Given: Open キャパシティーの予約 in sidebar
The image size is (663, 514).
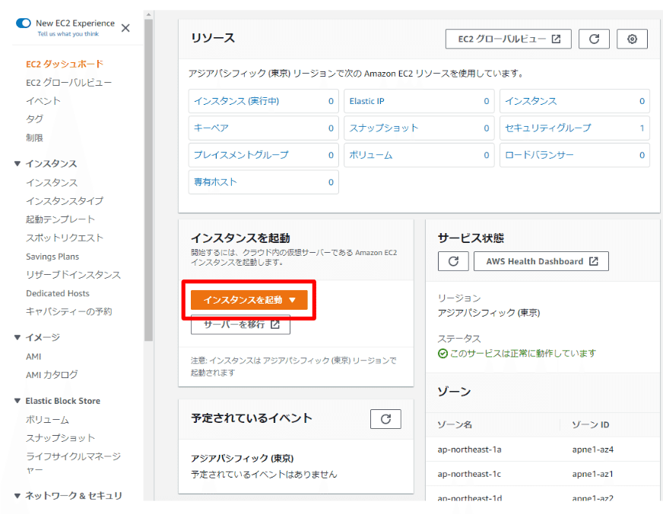Looking at the screenshot, I should point(69,312).
